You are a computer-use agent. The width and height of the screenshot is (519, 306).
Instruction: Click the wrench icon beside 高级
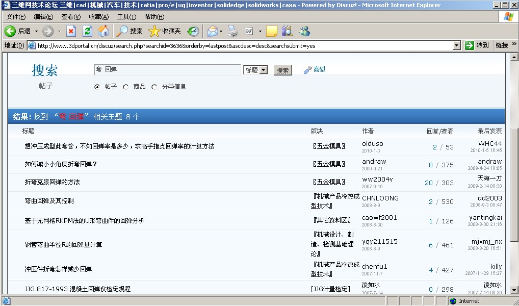tap(307, 69)
